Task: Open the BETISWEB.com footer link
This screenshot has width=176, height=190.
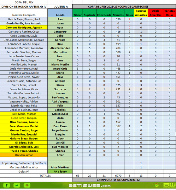Action: (90, 186)
